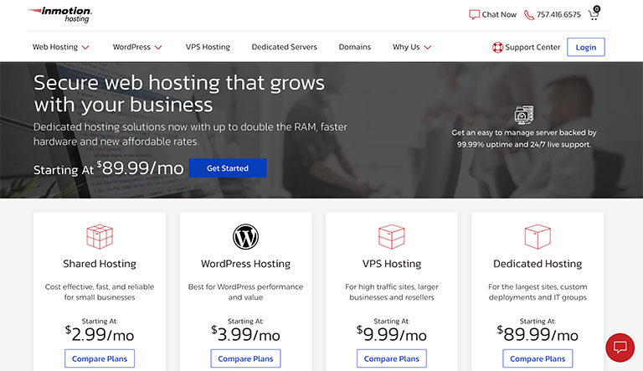Click the VPS Hosting card title
643x371 pixels.
pos(392,264)
